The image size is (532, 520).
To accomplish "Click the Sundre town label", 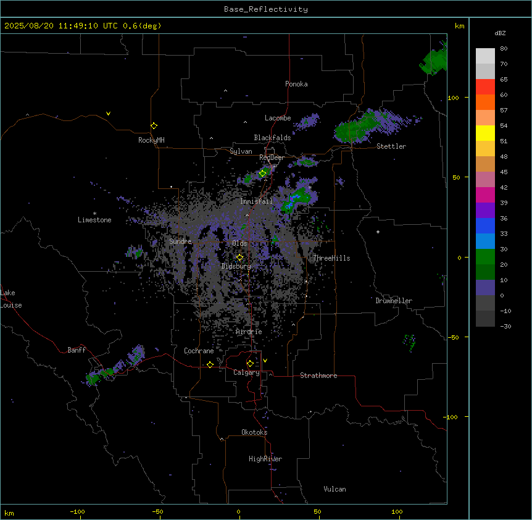I will pos(180,241).
